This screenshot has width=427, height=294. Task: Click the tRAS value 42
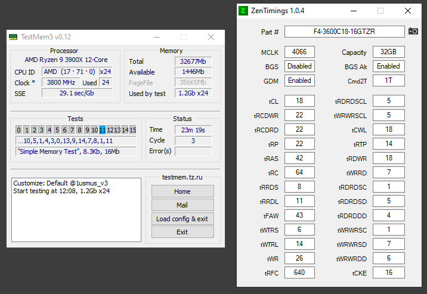pyautogui.click(x=299, y=158)
